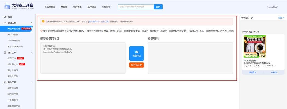Collapse the 基础工具 sidebar group
The width and height of the screenshot is (287, 109).
31,23
